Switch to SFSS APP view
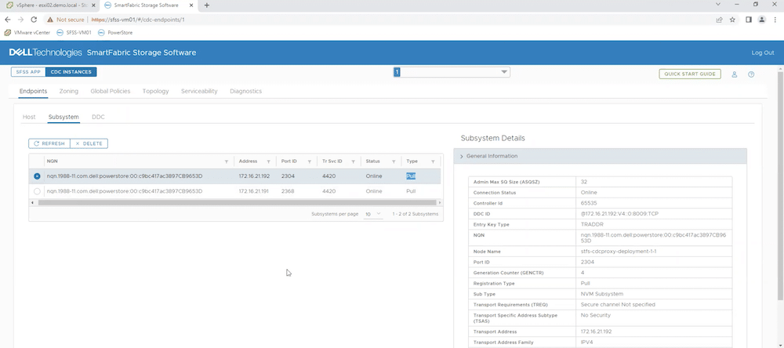 coord(28,72)
